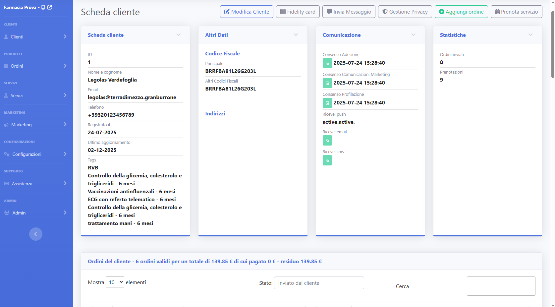Click the Admin users icon in sidebar
Image resolution: width=555 pixels, height=307 pixels.
pos(7,213)
